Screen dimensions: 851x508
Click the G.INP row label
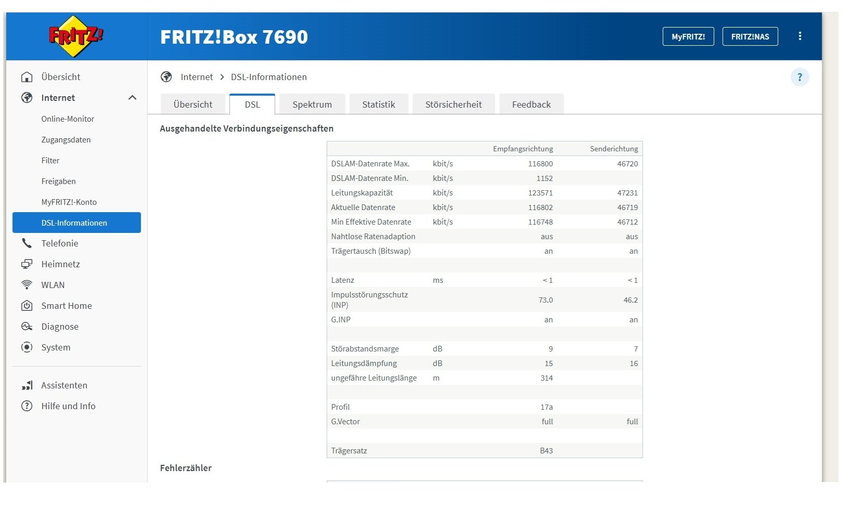point(341,319)
